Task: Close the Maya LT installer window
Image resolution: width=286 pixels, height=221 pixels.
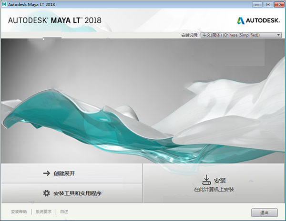Action: click(279, 5)
